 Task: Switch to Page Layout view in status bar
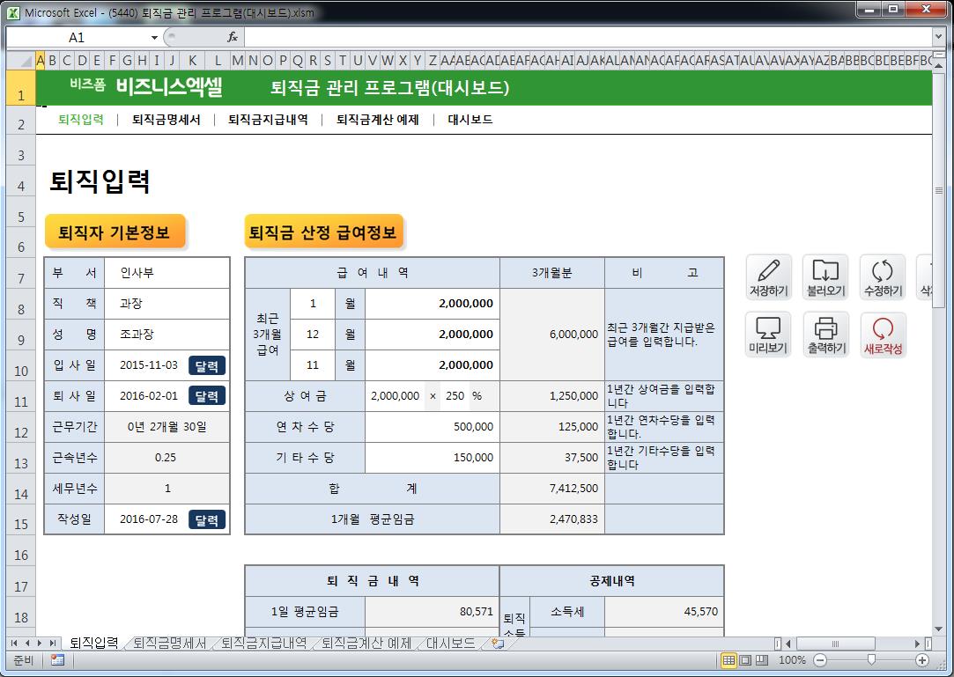pyautogui.click(x=745, y=660)
